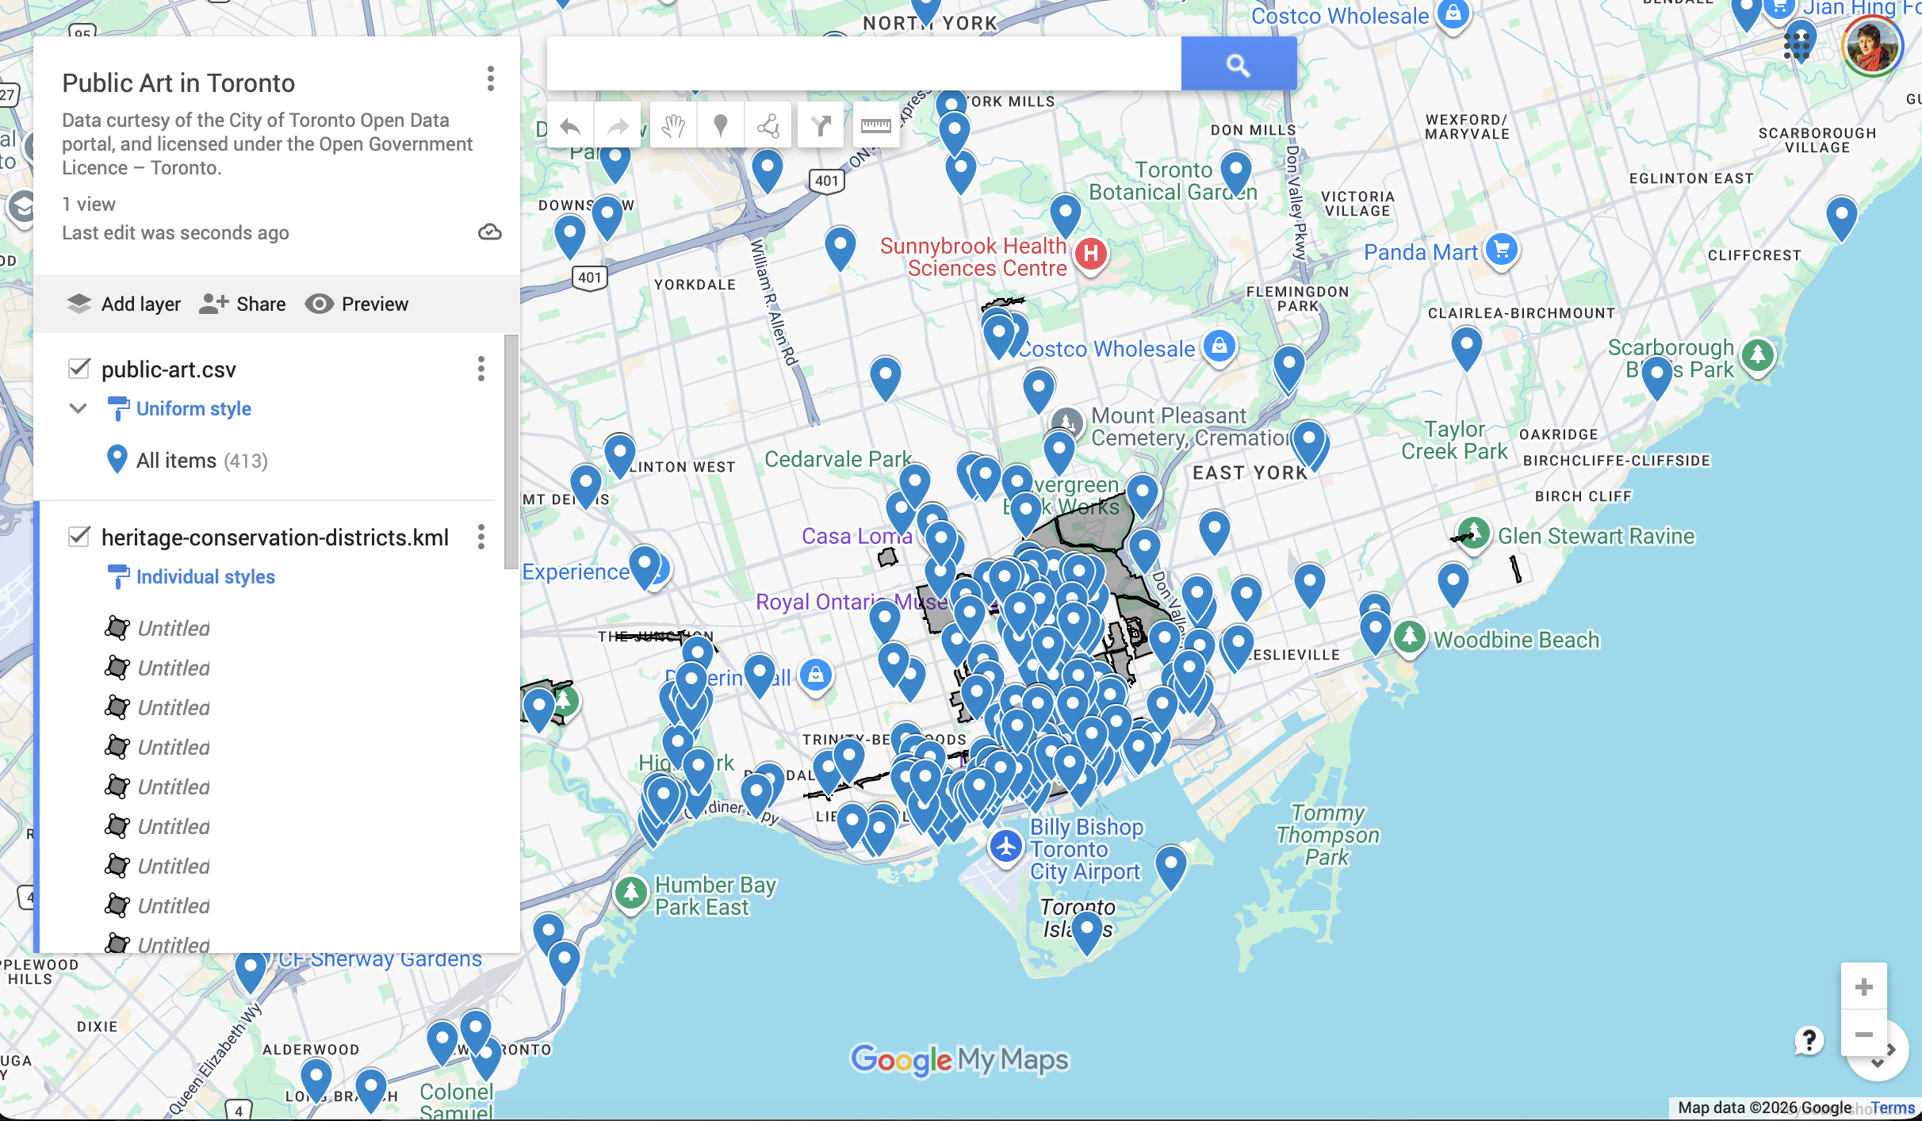The image size is (1922, 1121).
Task: Open the Google apps grid
Action: pyautogui.click(x=1797, y=44)
